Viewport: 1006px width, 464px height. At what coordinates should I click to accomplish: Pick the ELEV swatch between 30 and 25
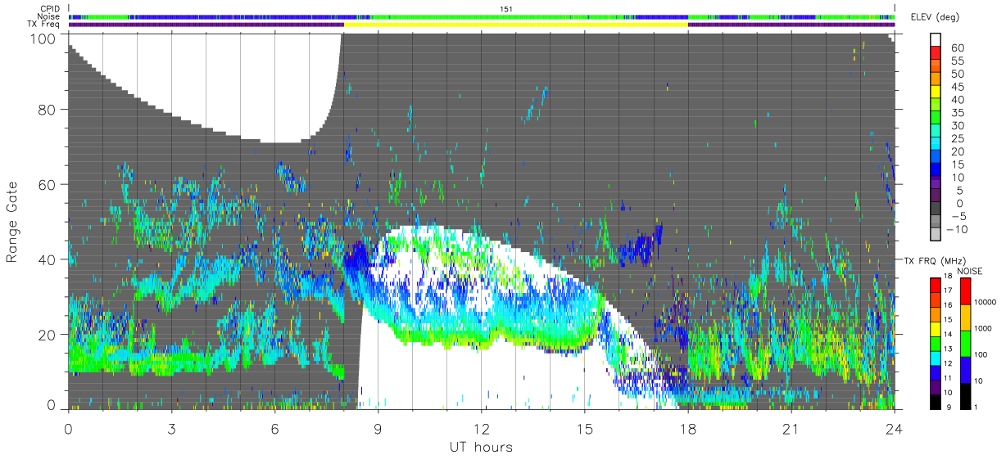[x=936, y=132]
